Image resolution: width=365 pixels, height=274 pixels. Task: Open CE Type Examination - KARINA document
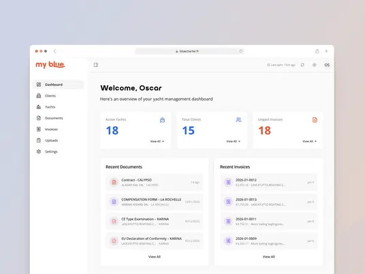pos(155,222)
